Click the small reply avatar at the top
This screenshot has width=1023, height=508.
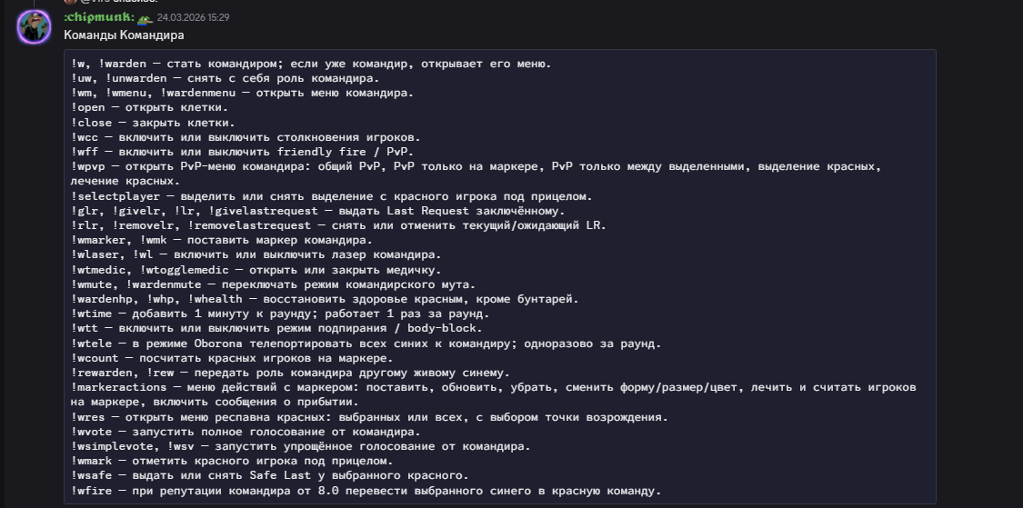(x=83, y=2)
